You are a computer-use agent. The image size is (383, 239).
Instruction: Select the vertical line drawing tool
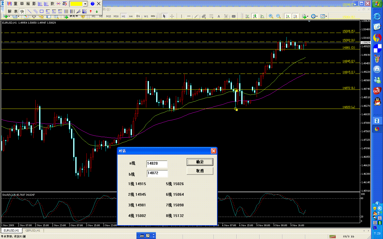181,16
